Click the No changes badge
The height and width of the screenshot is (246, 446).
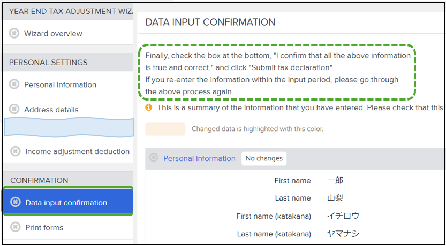point(264,158)
